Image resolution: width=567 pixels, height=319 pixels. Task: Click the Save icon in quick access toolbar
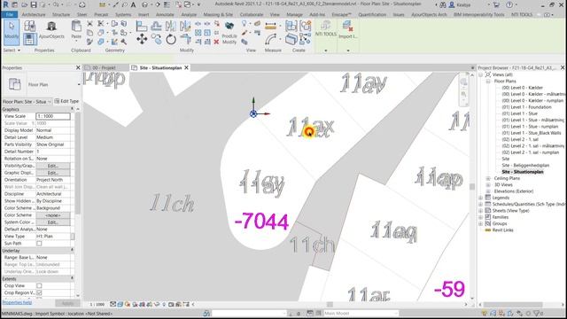pos(34,5)
